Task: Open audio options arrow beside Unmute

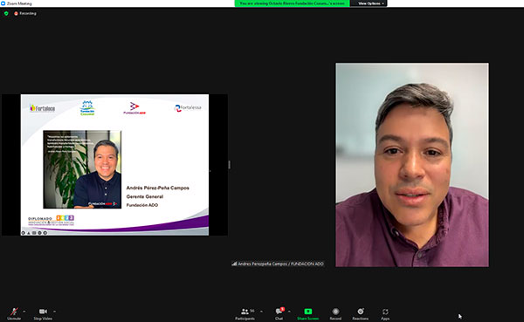Action: pos(24,312)
